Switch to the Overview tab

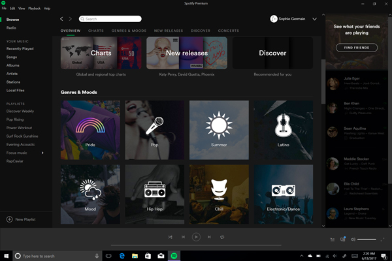(71, 31)
